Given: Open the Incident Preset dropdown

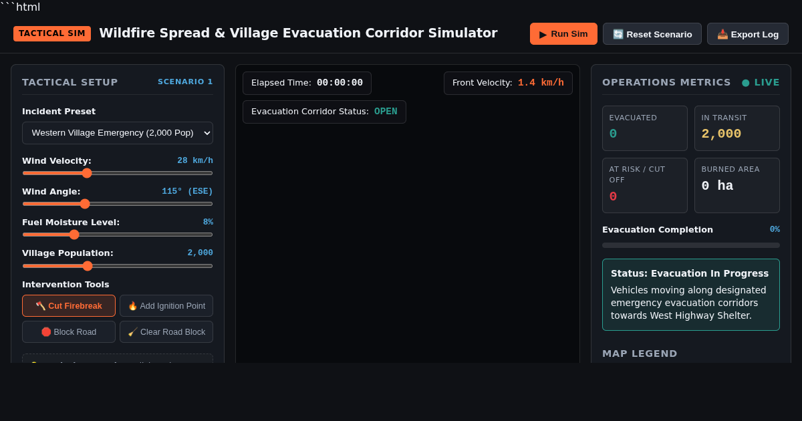Looking at the screenshot, I should 118,133.
